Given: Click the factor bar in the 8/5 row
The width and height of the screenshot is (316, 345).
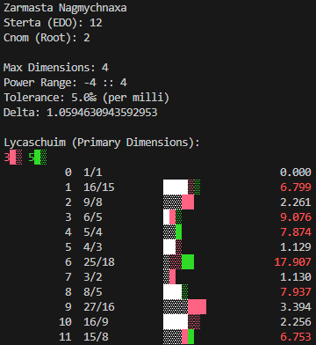Looking at the screenshot, I should (176, 292).
